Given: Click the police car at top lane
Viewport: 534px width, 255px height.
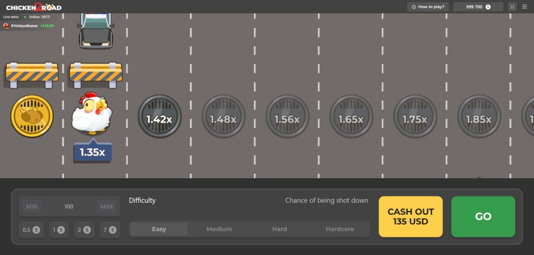Looking at the screenshot, I should pos(96,31).
